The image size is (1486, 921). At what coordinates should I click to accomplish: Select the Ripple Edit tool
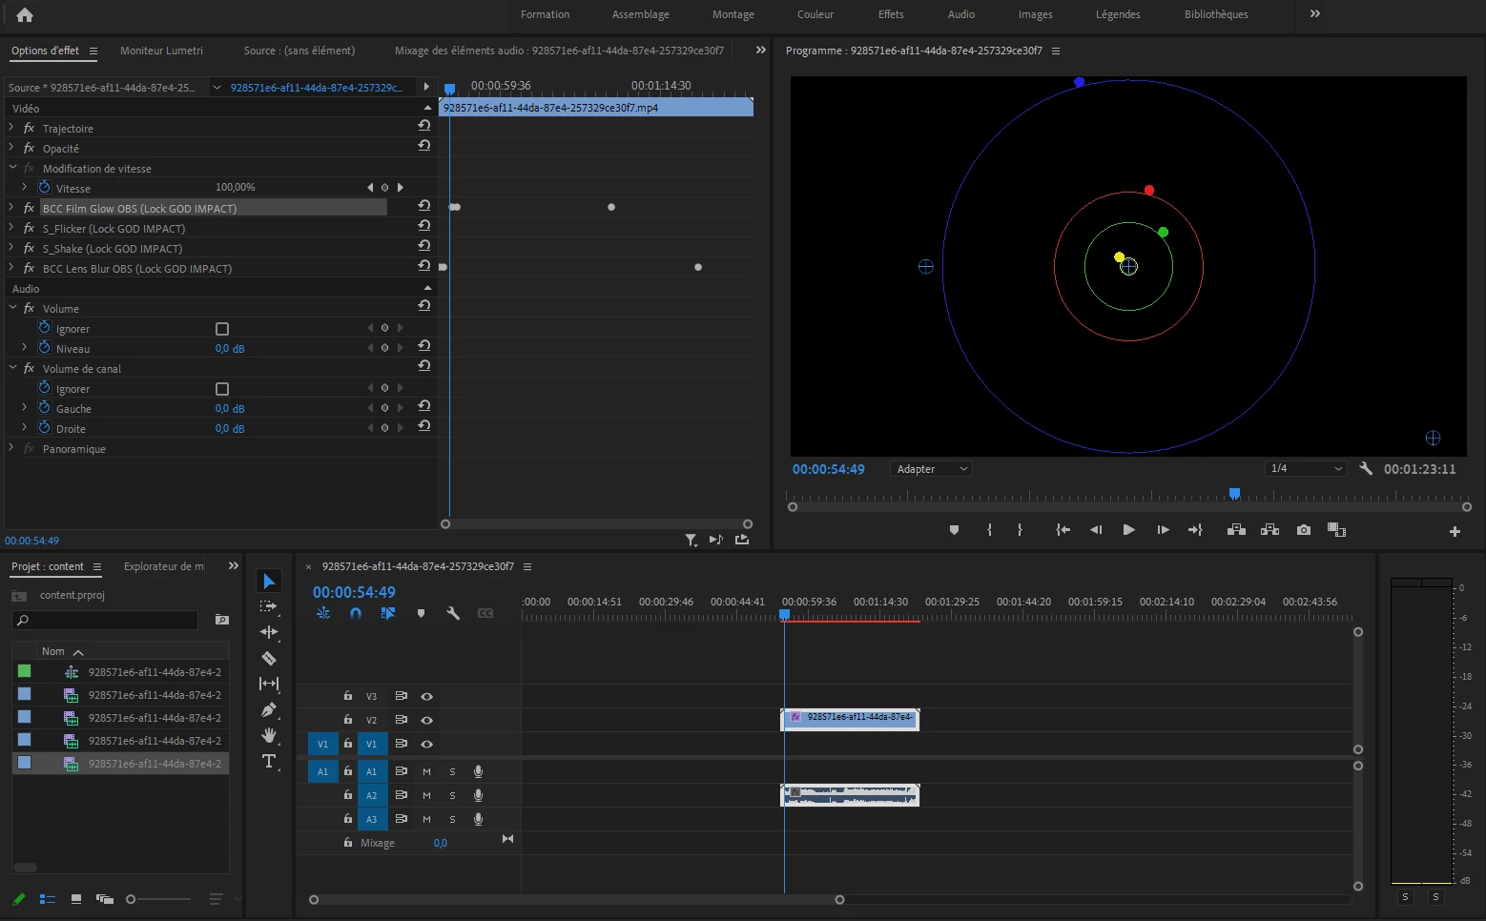pyautogui.click(x=269, y=632)
